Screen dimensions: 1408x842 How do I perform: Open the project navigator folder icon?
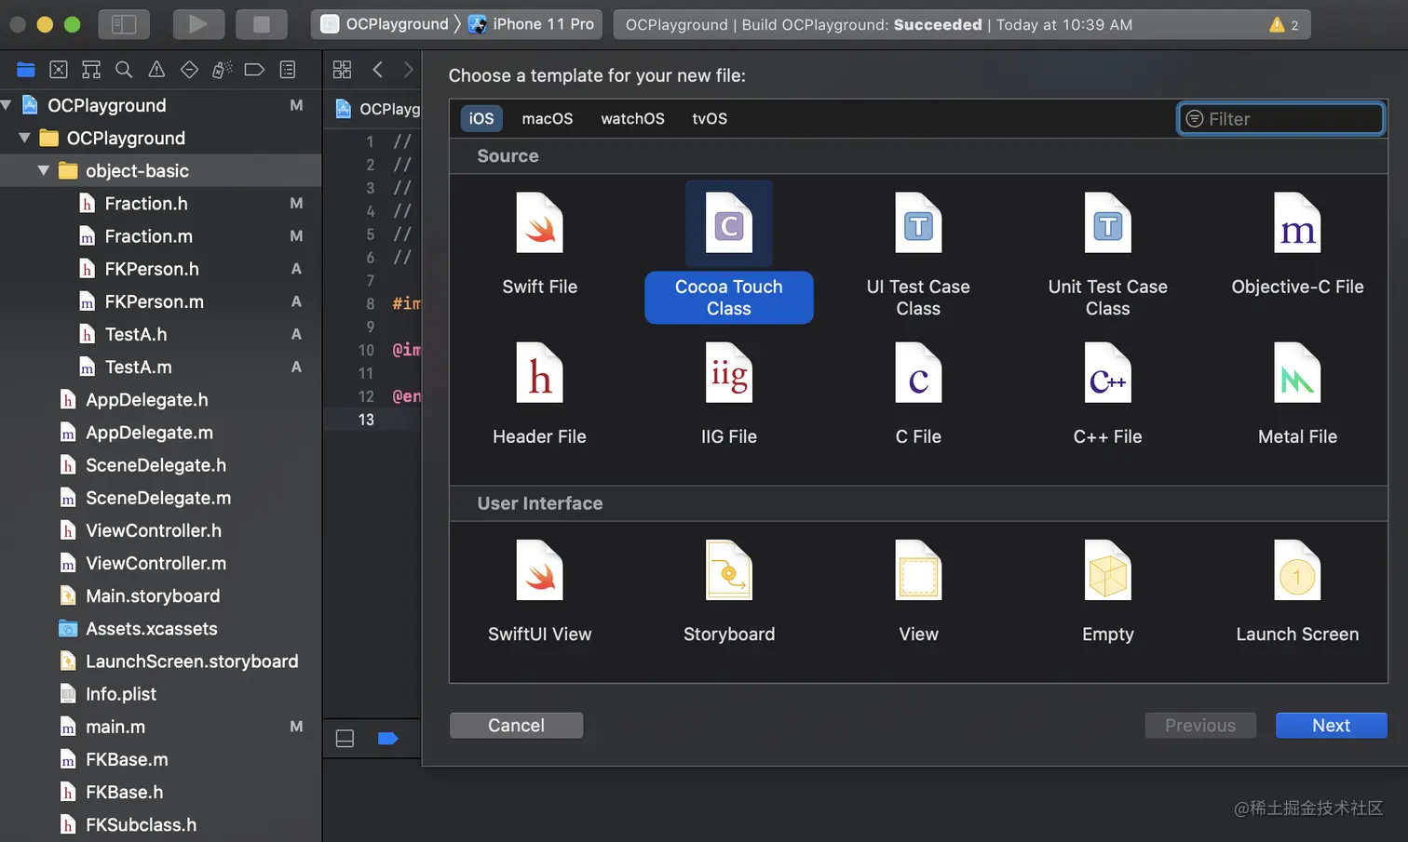(x=26, y=70)
